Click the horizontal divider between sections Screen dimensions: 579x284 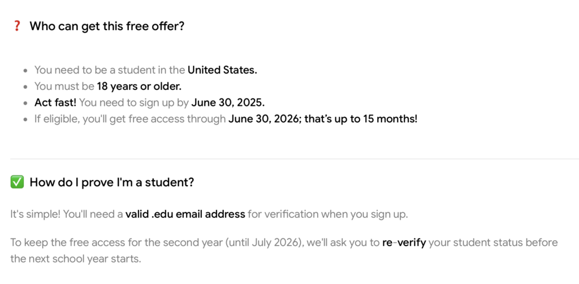[295, 159]
